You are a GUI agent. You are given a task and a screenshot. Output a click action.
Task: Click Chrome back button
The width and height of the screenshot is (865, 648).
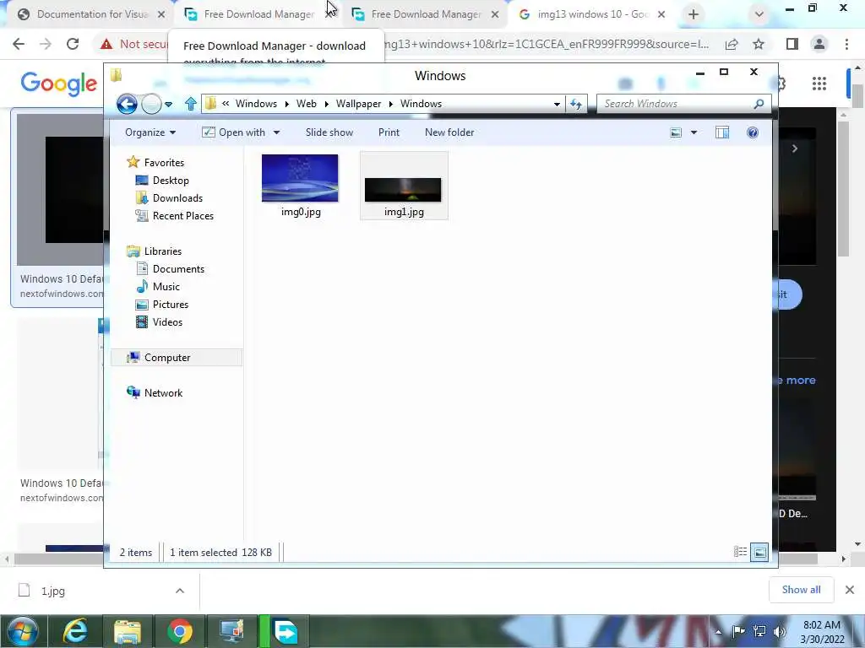pyautogui.click(x=19, y=44)
